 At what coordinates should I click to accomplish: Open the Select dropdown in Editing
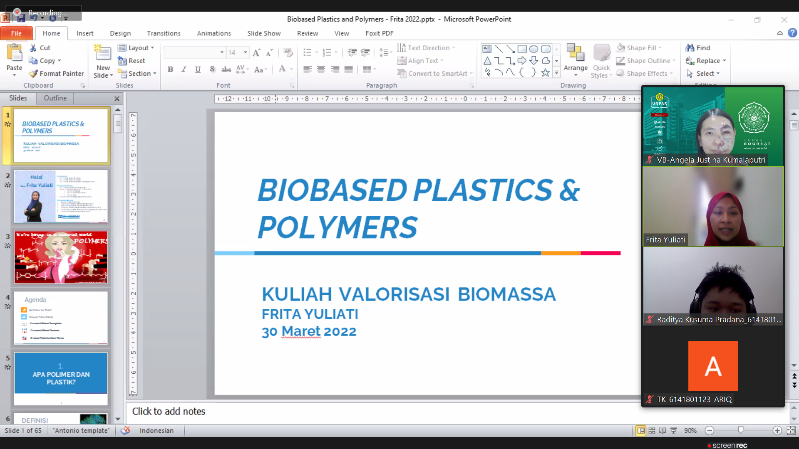tap(718, 74)
